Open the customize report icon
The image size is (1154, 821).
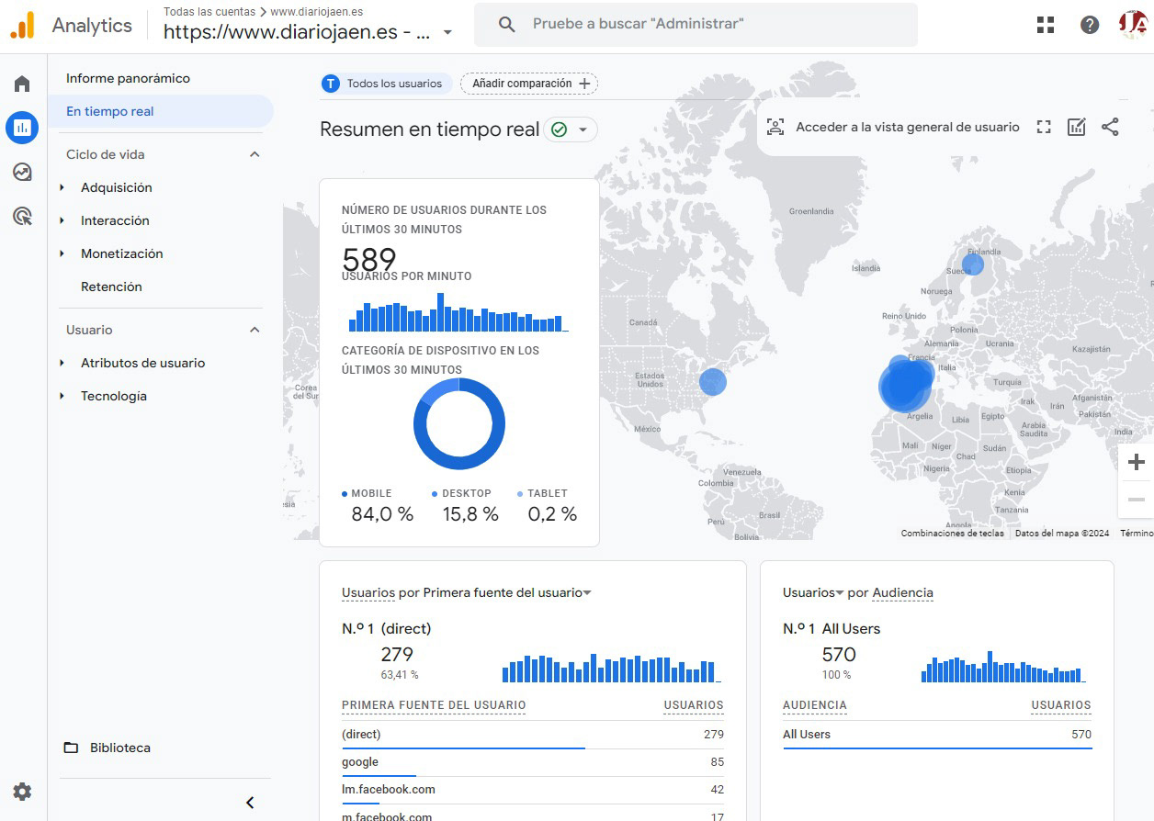(x=1077, y=128)
